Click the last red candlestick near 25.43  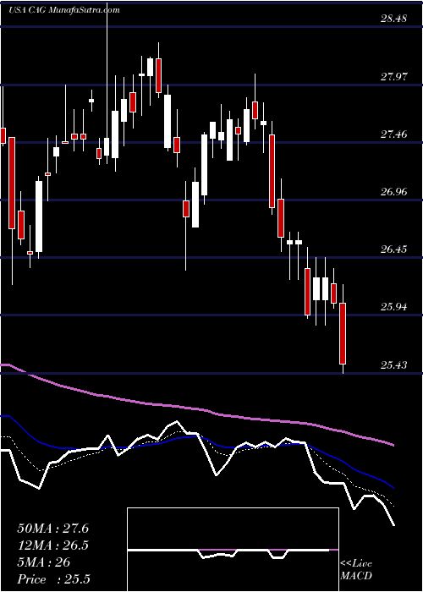pyautogui.click(x=343, y=333)
